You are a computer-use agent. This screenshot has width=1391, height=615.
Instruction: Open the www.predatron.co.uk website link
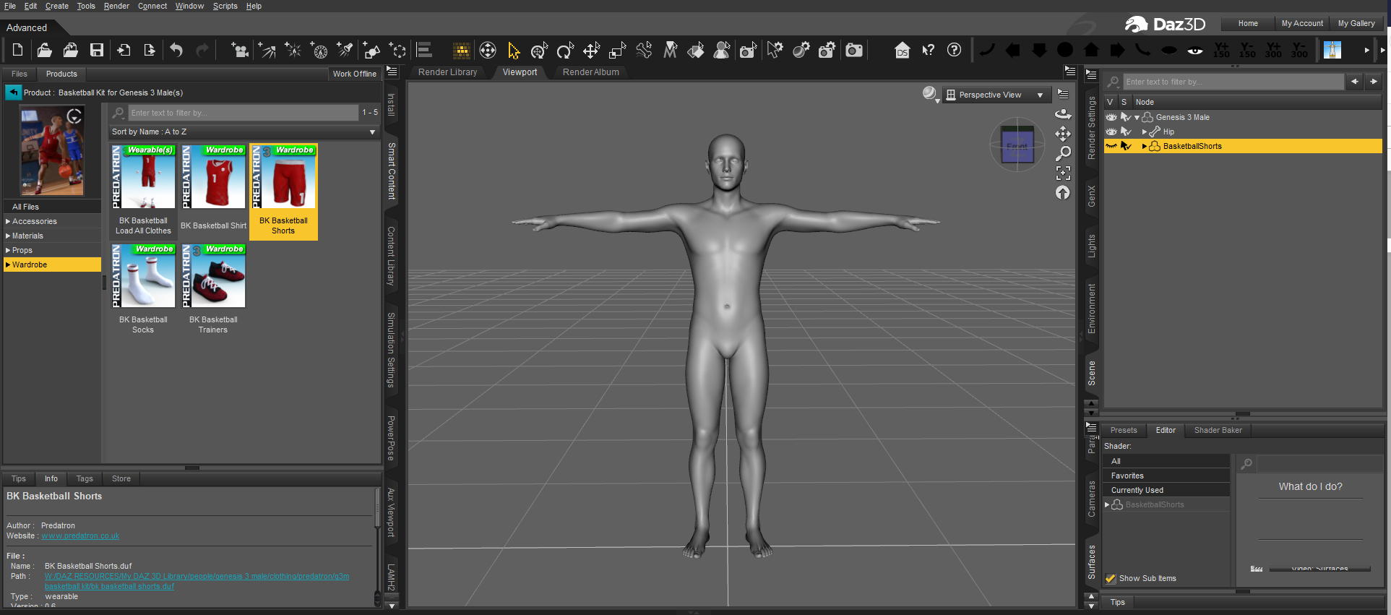coord(80,536)
